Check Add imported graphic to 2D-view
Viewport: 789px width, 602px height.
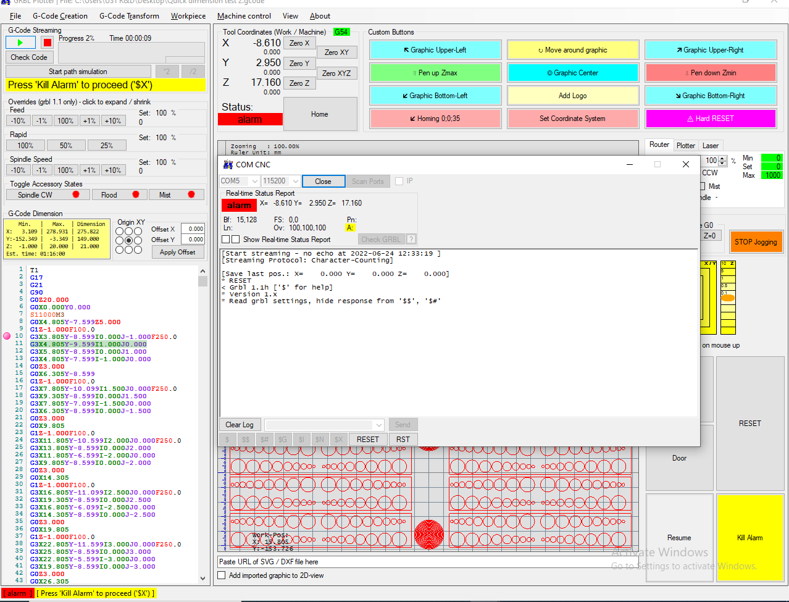[222, 575]
